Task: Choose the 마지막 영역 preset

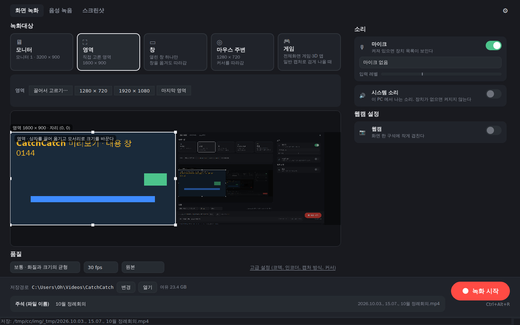Action: pos(174,91)
